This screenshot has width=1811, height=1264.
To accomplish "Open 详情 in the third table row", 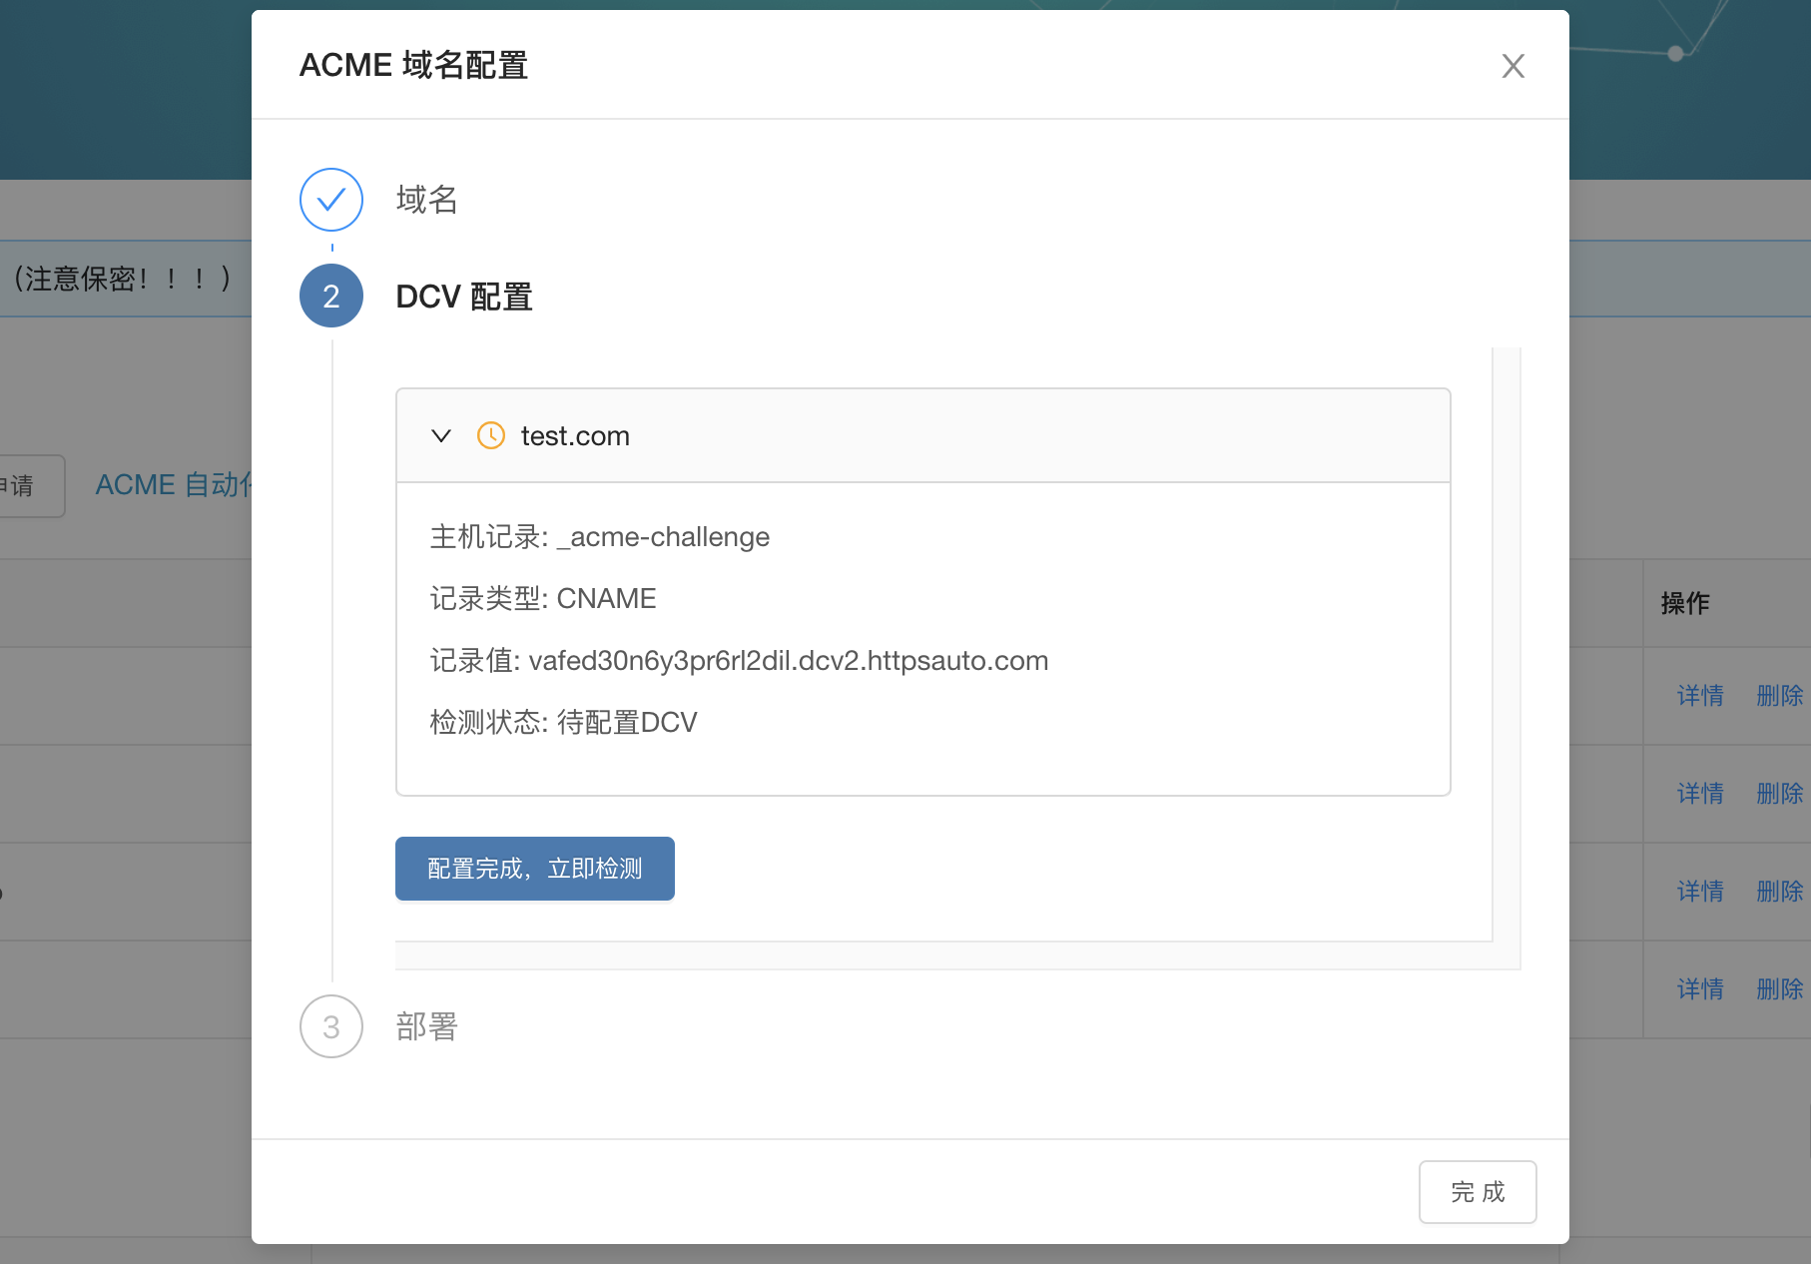I will pyautogui.click(x=1700, y=892).
